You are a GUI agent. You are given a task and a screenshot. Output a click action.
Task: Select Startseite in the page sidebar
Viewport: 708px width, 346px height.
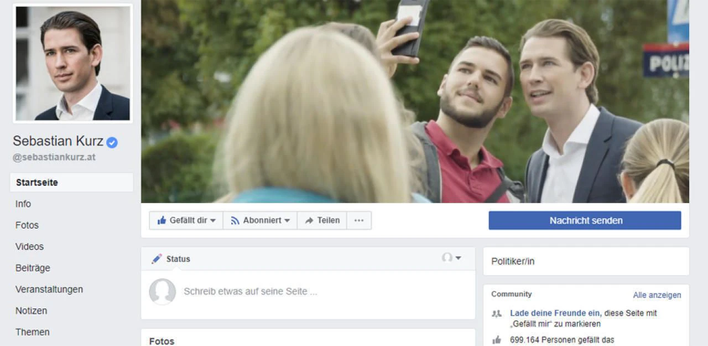[71, 182]
